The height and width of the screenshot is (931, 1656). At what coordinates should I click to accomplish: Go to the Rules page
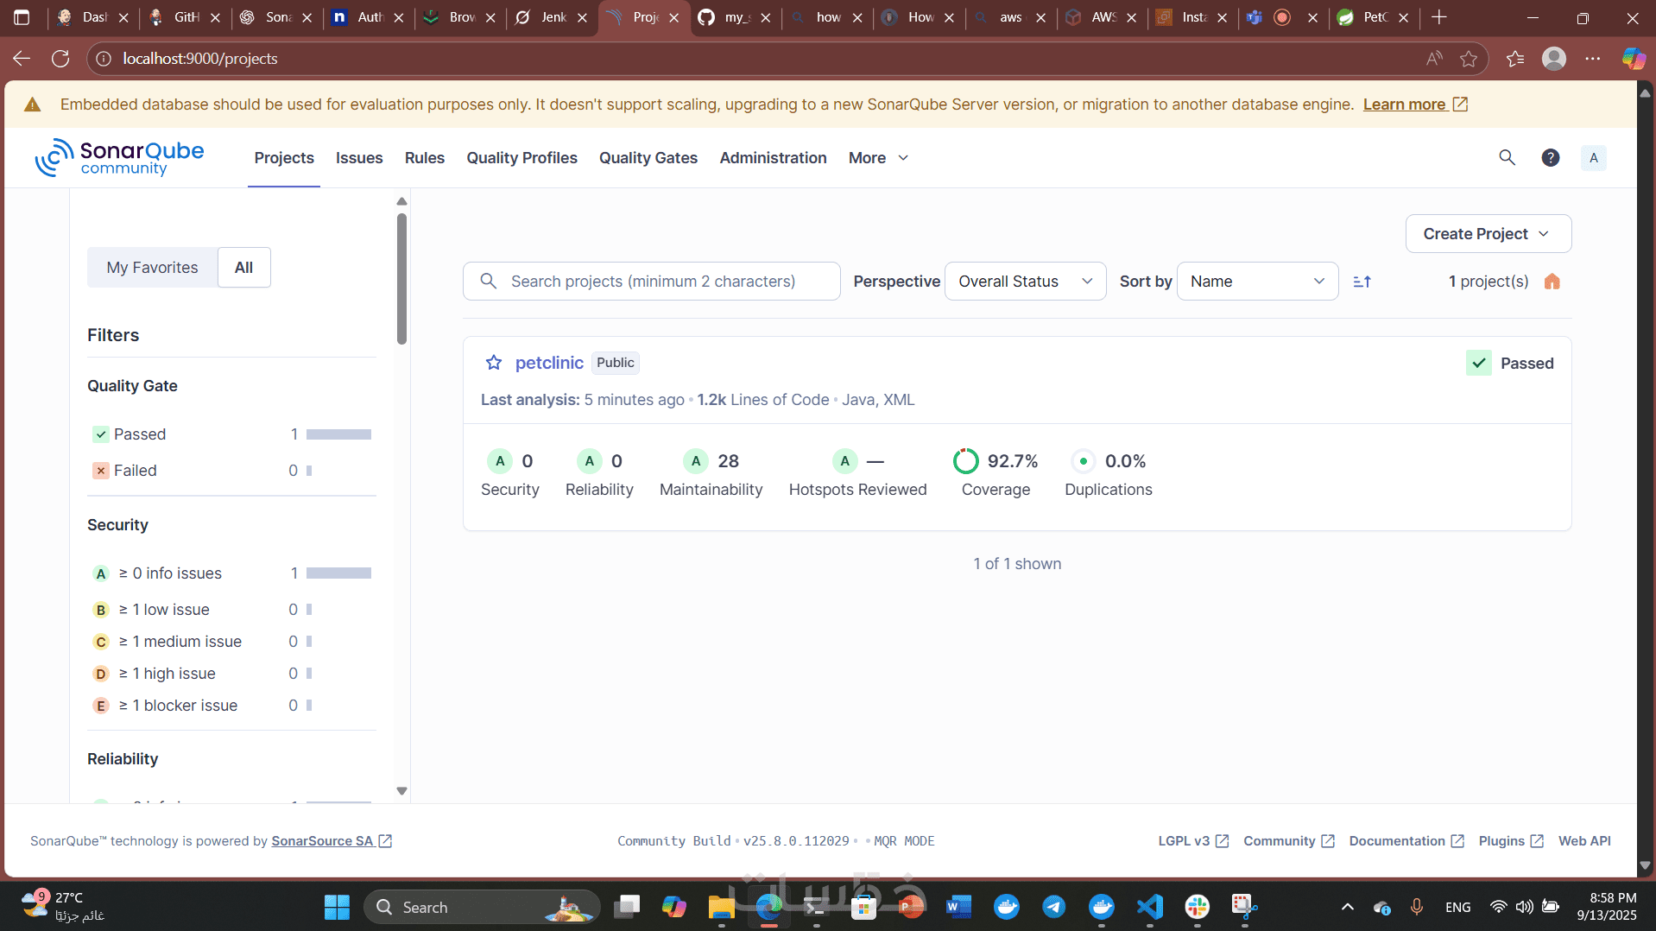coord(425,158)
